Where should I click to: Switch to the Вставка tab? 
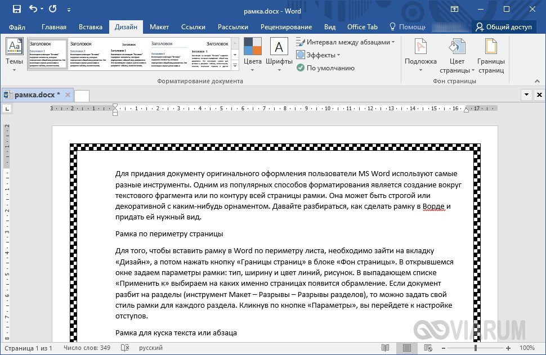click(91, 27)
